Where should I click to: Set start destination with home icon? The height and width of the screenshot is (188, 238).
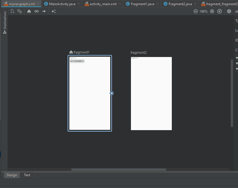tap(29, 11)
